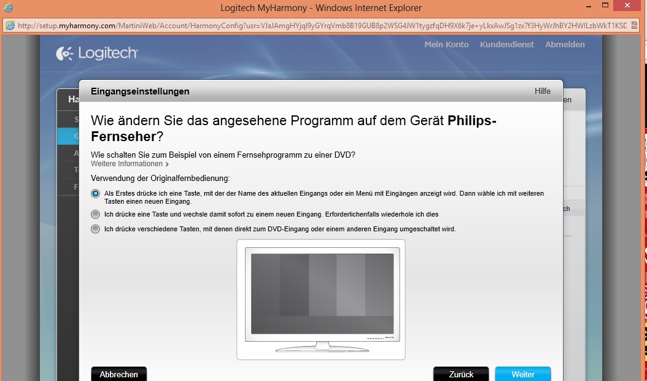Click the Internet Explorer icon in title bar
The height and width of the screenshot is (381, 647).
[x=7, y=7]
